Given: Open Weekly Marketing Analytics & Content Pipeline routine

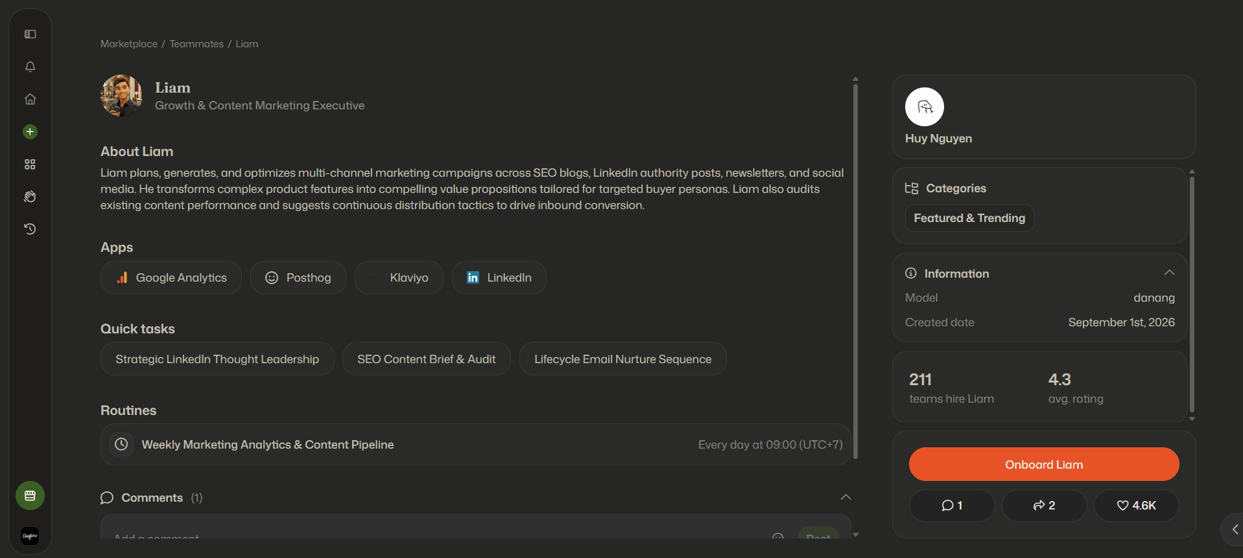Looking at the screenshot, I should pos(476,445).
